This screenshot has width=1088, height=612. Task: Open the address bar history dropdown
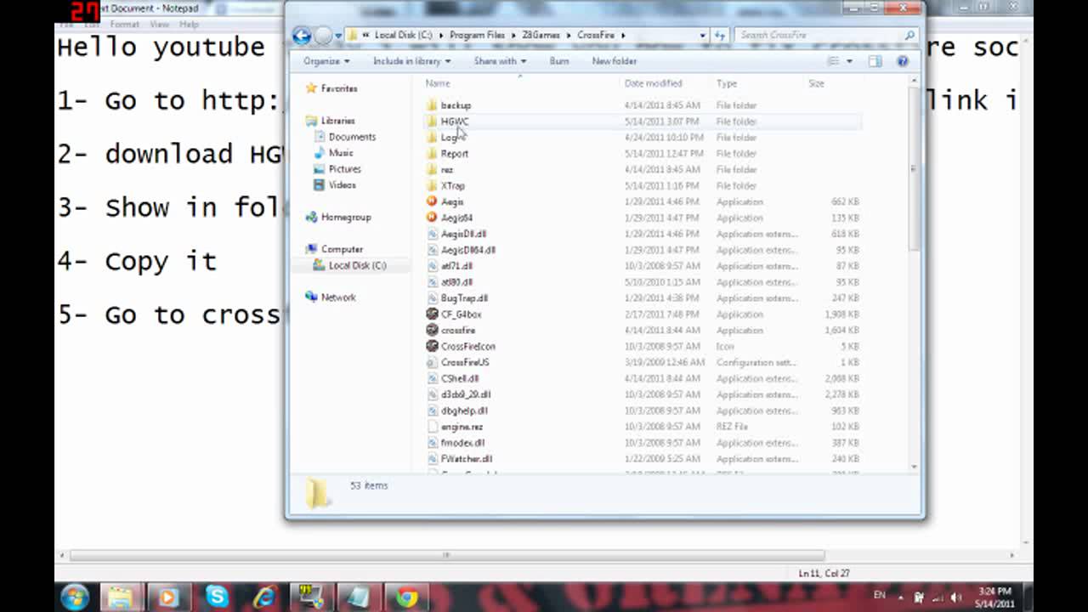click(x=702, y=36)
